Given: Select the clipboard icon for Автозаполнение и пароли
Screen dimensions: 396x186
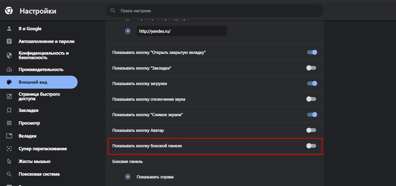Looking at the screenshot, I should coord(9,41).
